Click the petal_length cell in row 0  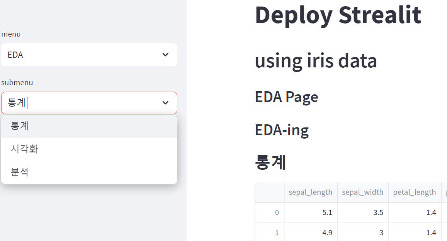415,213
